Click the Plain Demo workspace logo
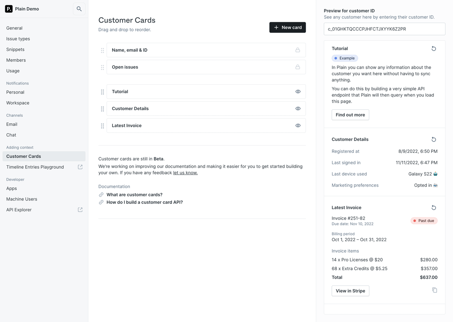Image resolution: width=453 pixels, height=322 pixels. tap(9, 9)
